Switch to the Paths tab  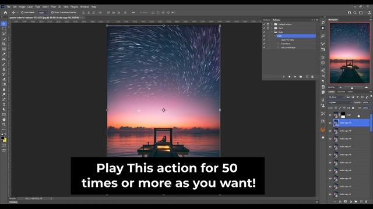point(350,92)
